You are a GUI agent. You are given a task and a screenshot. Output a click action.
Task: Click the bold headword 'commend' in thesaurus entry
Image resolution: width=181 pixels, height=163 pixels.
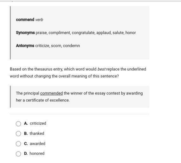[x=25, y=20]
